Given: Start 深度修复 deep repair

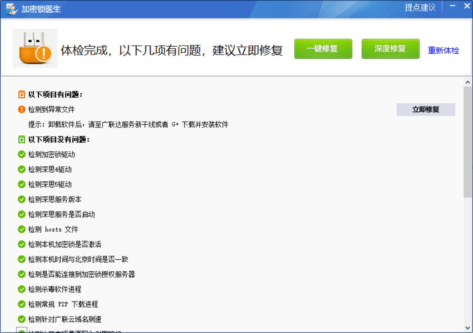Looking at the screenshot, I should click(x=390, y=49).
